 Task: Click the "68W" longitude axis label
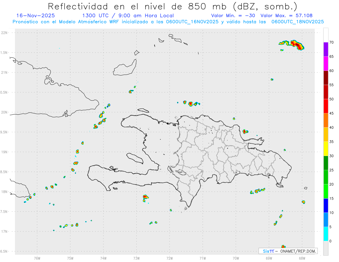(302, 258)
